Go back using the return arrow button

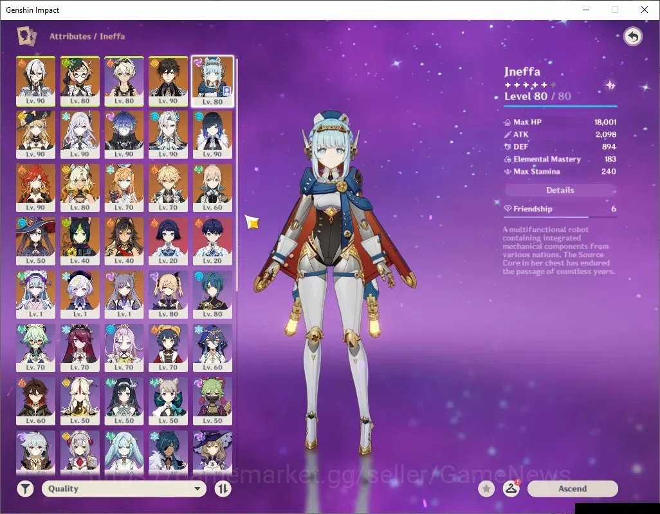[x=632, y=37]
